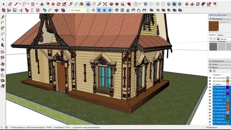Delete selection with red X icon
This screenshot has width=231, height=130.
pos(38,10)
